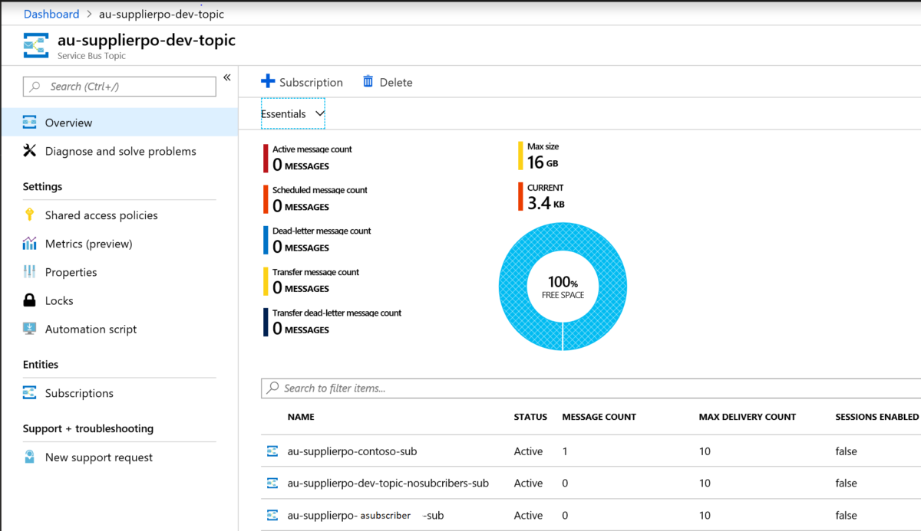
Task: Click the 100% free space donut chart
Action: tap(563, 286)
